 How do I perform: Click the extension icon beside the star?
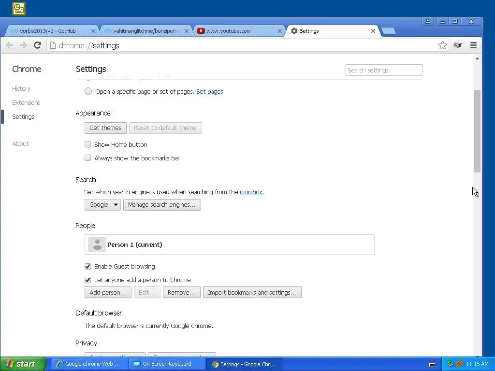click(457, 45)
